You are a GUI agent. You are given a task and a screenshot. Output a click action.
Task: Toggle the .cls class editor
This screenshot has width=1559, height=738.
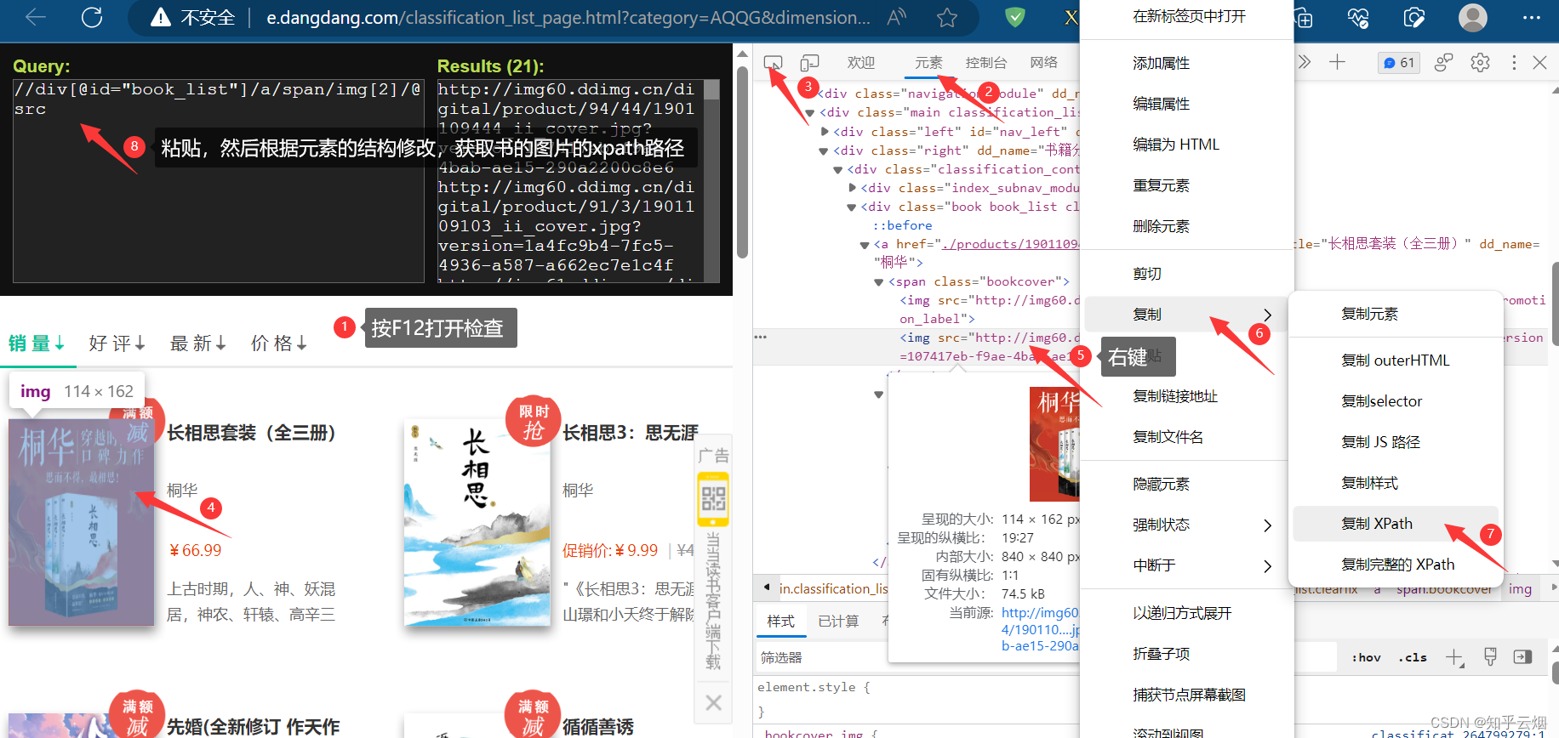click(x=1413, y=657)
